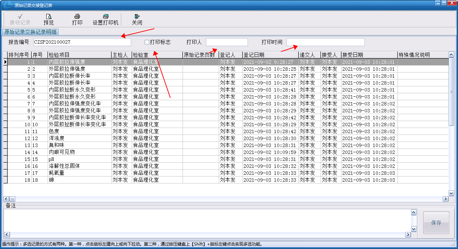This screenshot has width=458, height=249.
Task: Click the 预览 preview toolbar icon
Action: [49, 17]
